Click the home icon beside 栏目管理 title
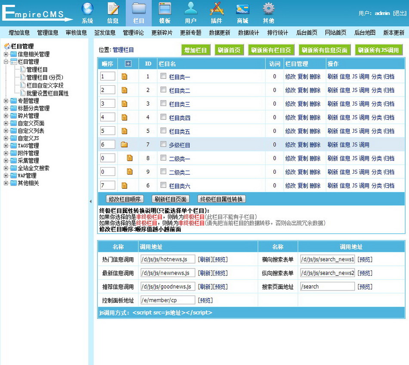The width and height of the screenshot is (409, 365). [x=7, y=46]
